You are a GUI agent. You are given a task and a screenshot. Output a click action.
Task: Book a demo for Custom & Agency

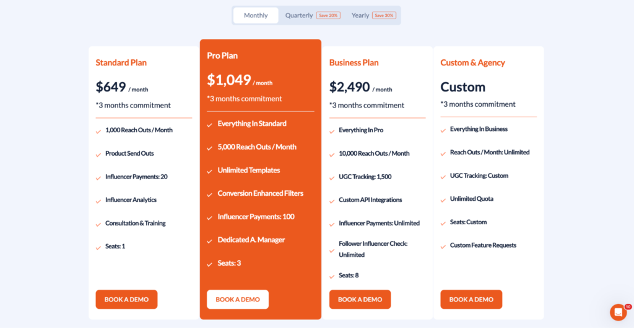(x=471, y=300)
